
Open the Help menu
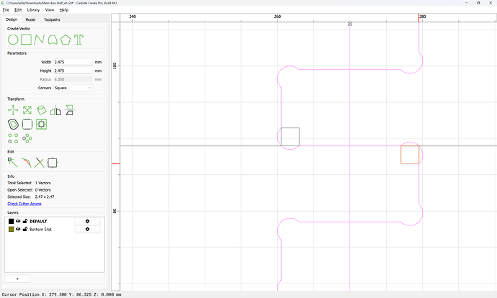tap(64, 10)
